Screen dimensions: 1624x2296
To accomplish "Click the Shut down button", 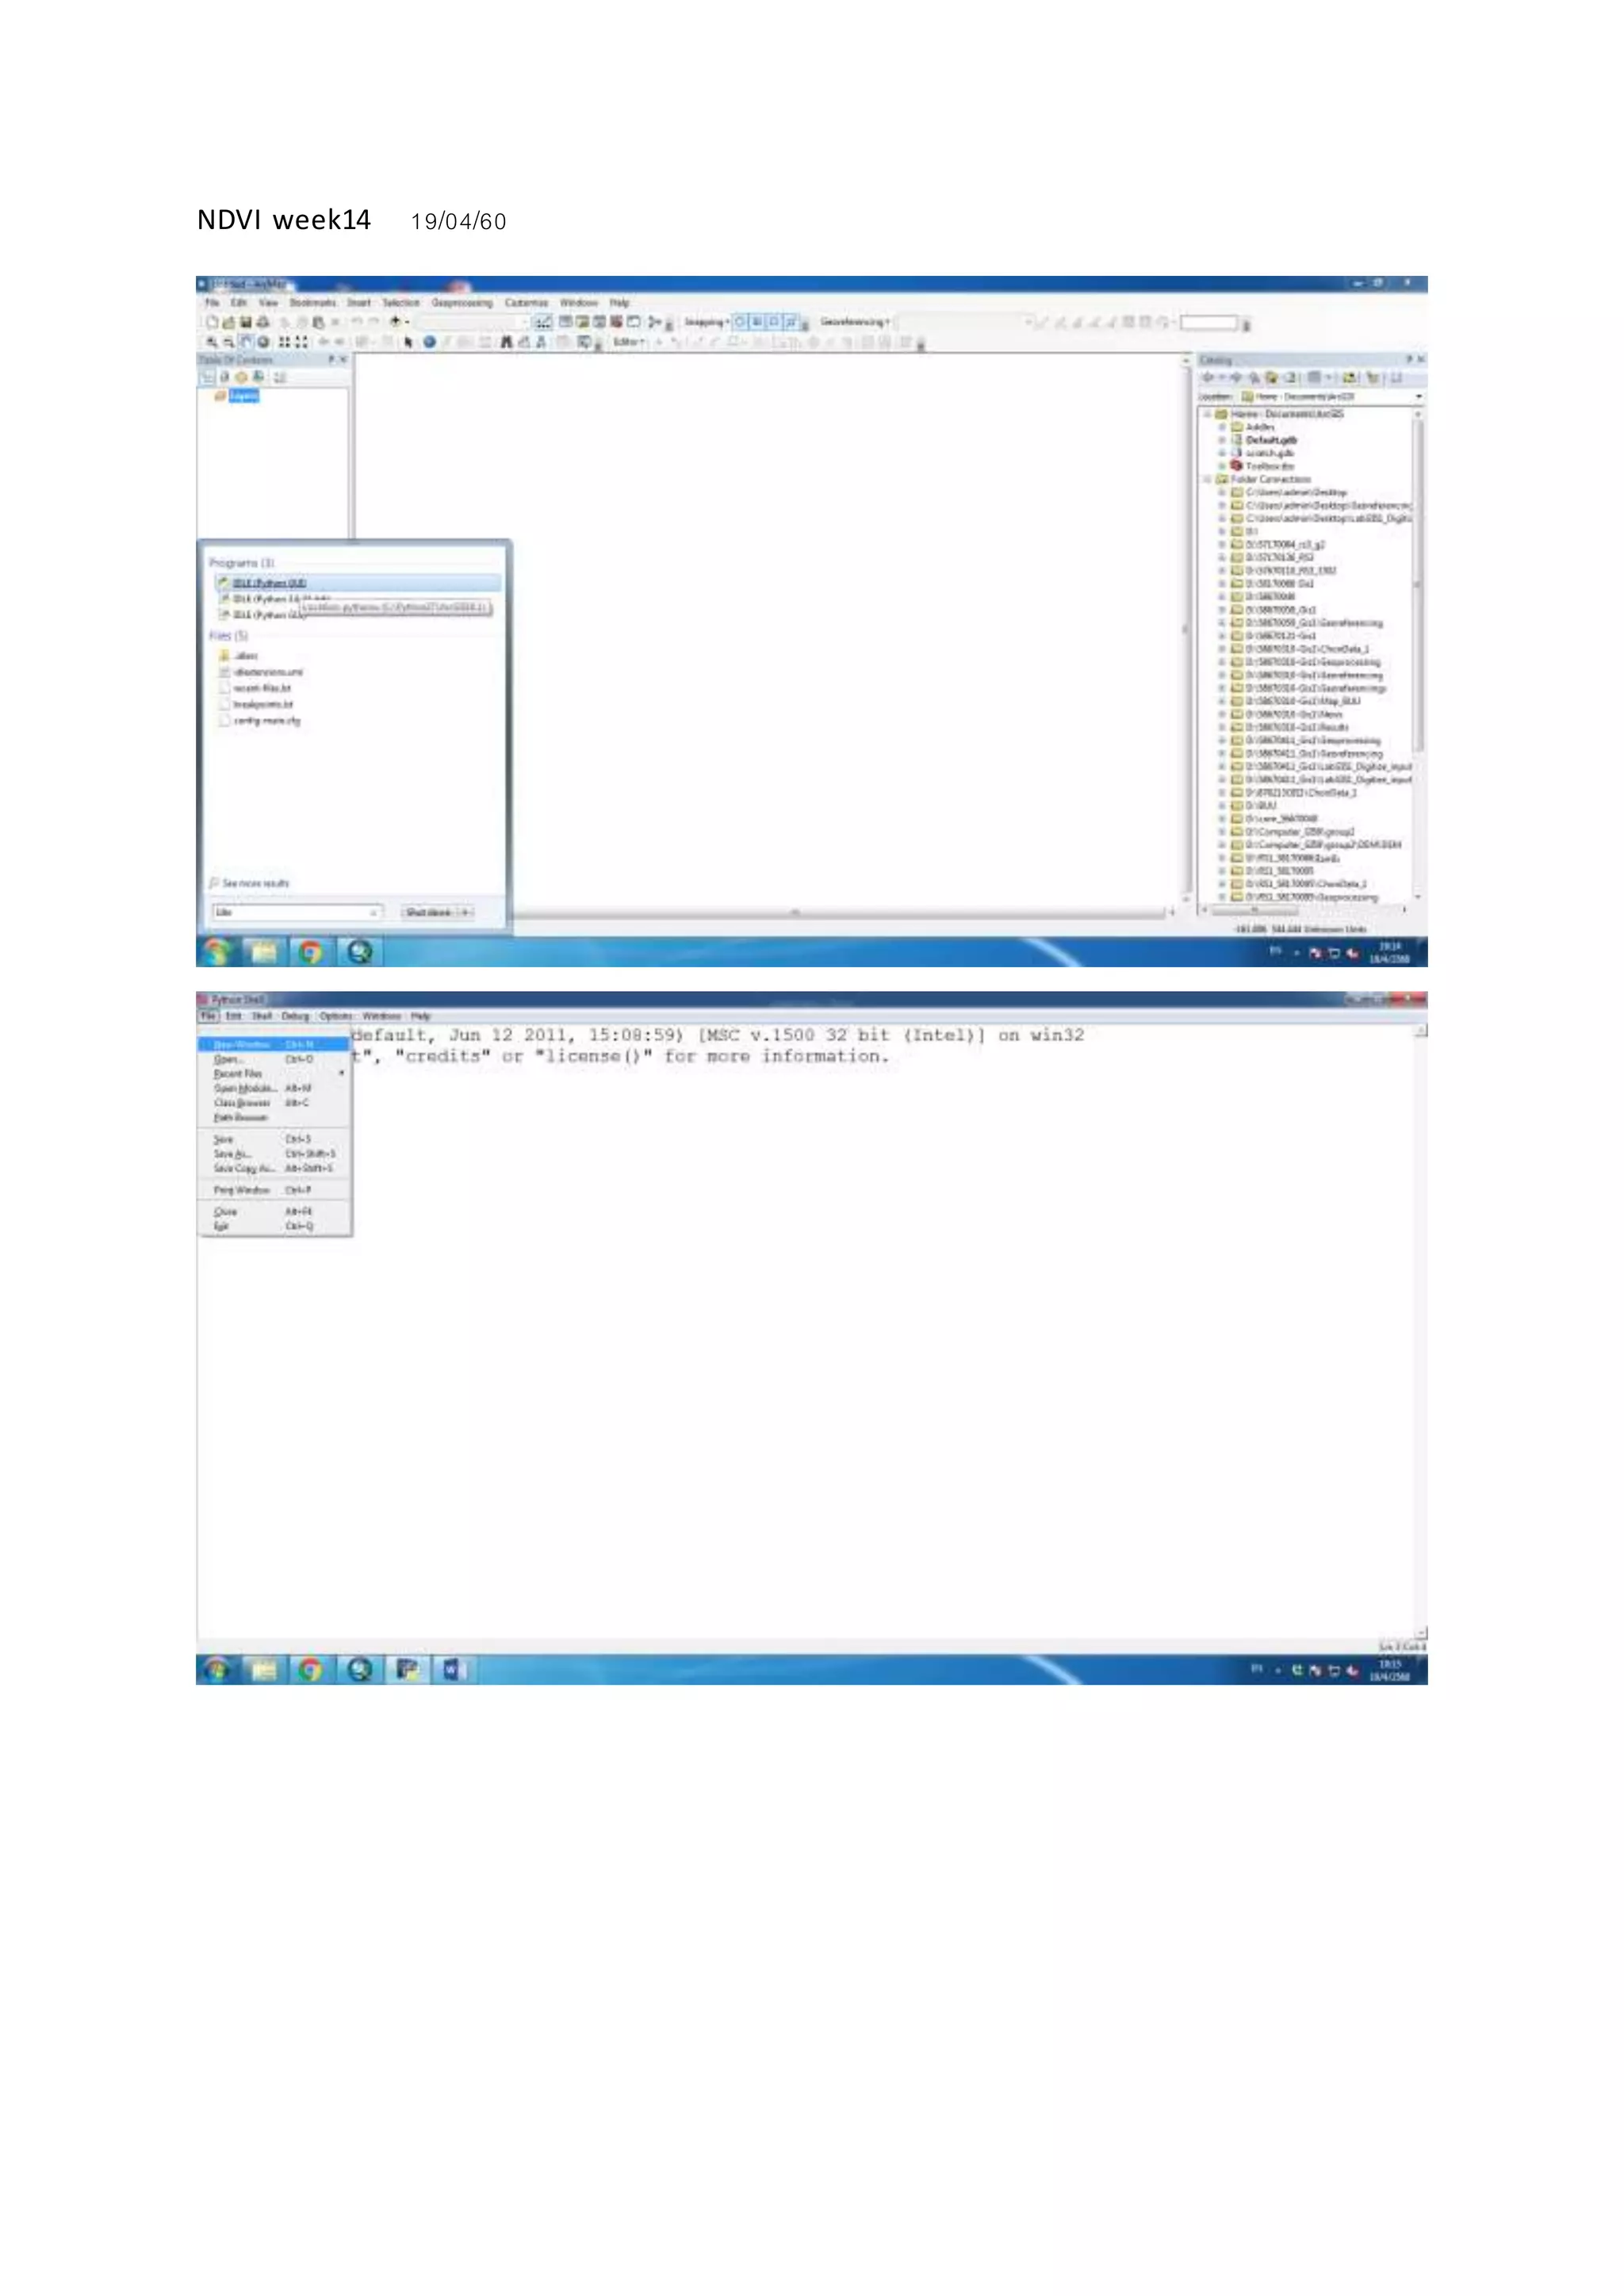I will [x=428, y=912].
